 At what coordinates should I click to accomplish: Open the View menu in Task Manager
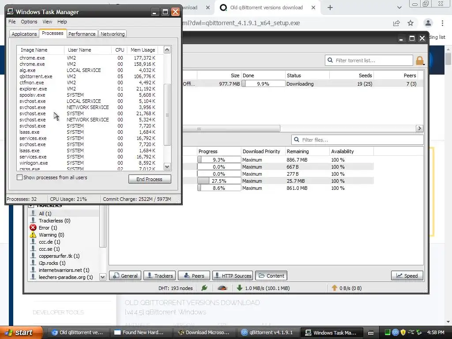point(47,22)
